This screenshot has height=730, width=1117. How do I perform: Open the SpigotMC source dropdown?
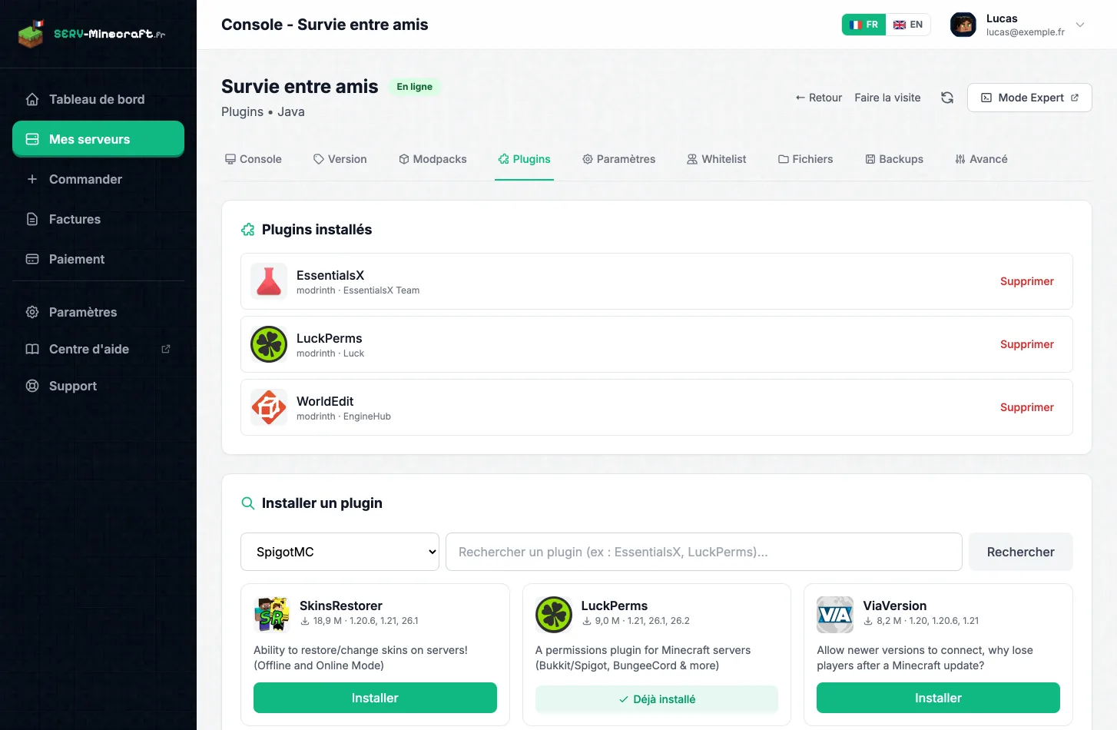tap(340, 552)
